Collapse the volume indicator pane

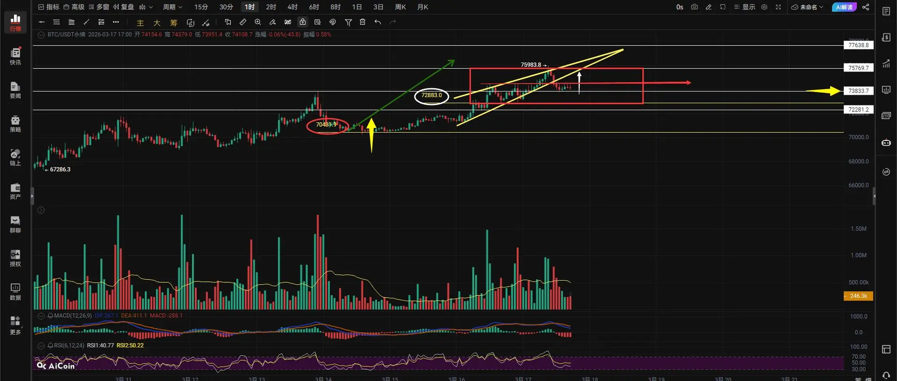41,210
